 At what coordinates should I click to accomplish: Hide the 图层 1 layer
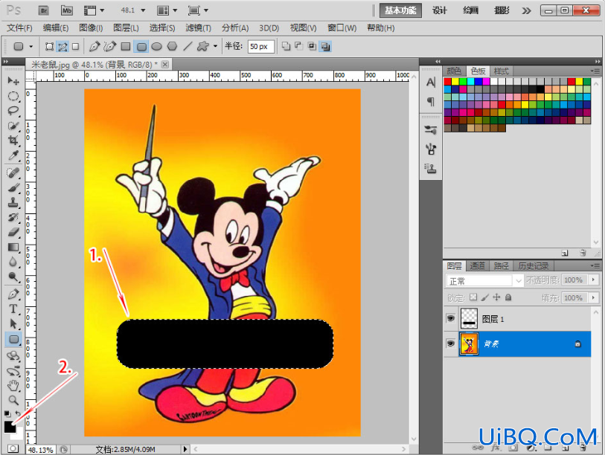tap(450, 318)
